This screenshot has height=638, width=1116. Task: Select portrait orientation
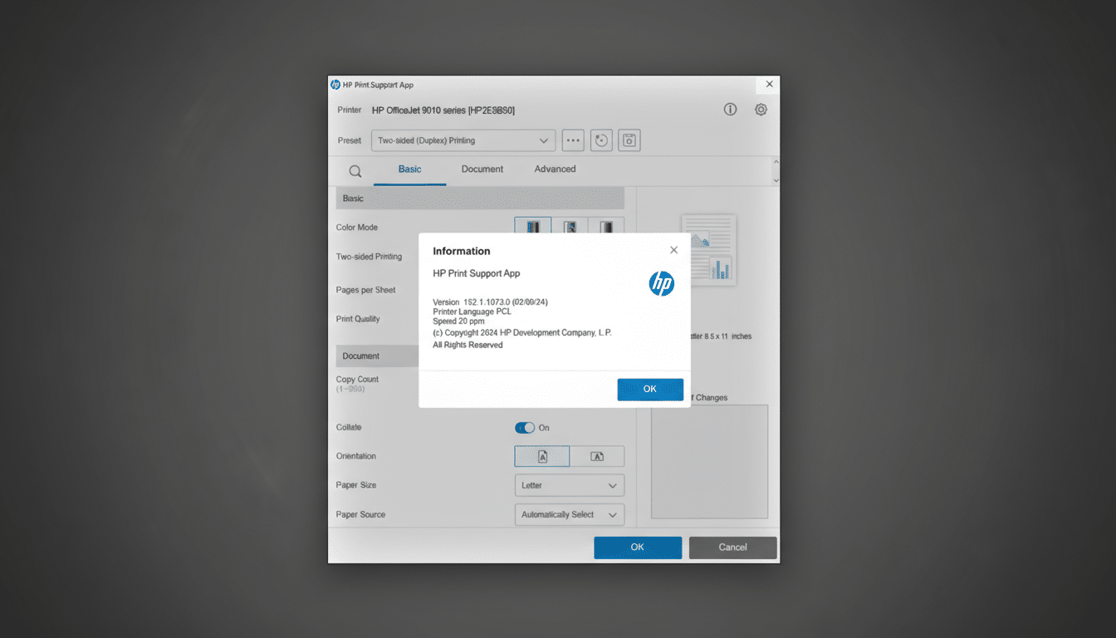(x=541, y=455)
